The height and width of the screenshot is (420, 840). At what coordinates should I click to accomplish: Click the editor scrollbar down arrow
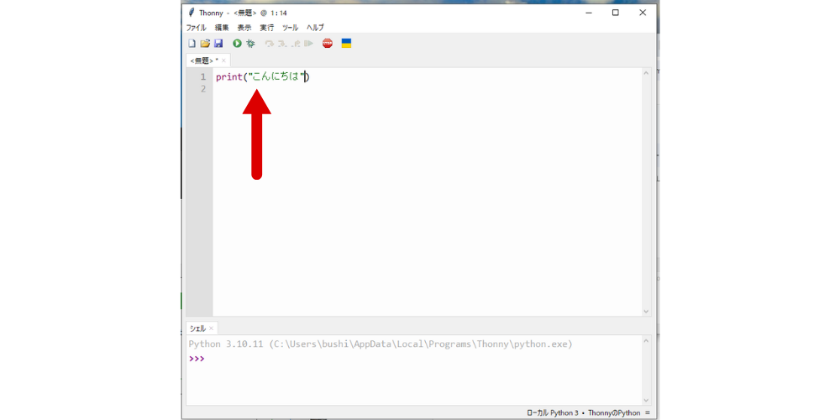click(x=646, y=312)
